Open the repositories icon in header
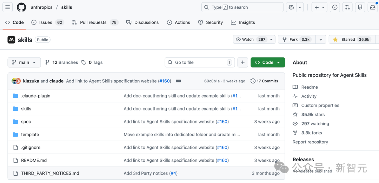Viewport: 379px width, 183px height. pos(360,7)
